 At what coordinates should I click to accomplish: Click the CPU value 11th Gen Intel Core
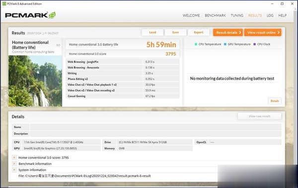[62, 142]
